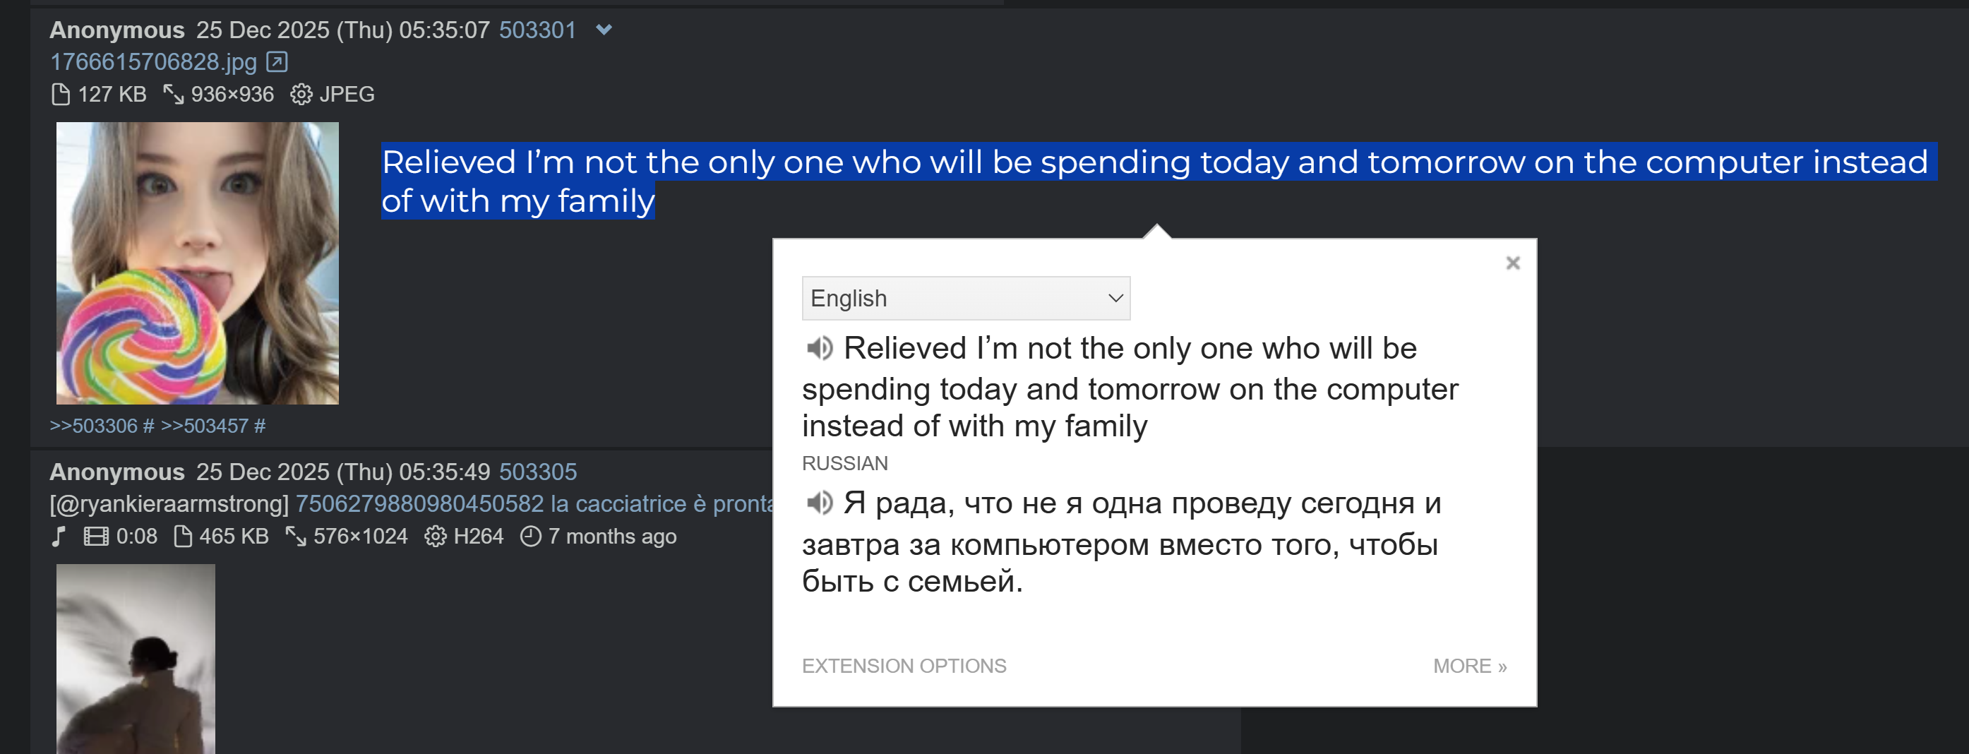Click post number 503305
The image size is (1969, 754).
(x=537, y=472)
